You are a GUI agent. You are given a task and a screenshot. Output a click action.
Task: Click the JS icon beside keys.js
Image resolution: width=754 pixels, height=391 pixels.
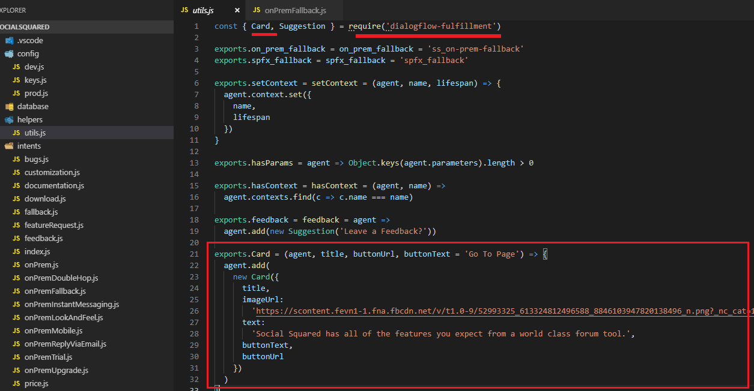tap(16, 80)
